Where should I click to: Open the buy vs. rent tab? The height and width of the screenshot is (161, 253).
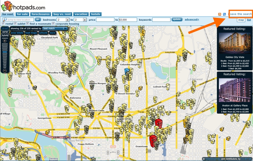coord(62,14)
